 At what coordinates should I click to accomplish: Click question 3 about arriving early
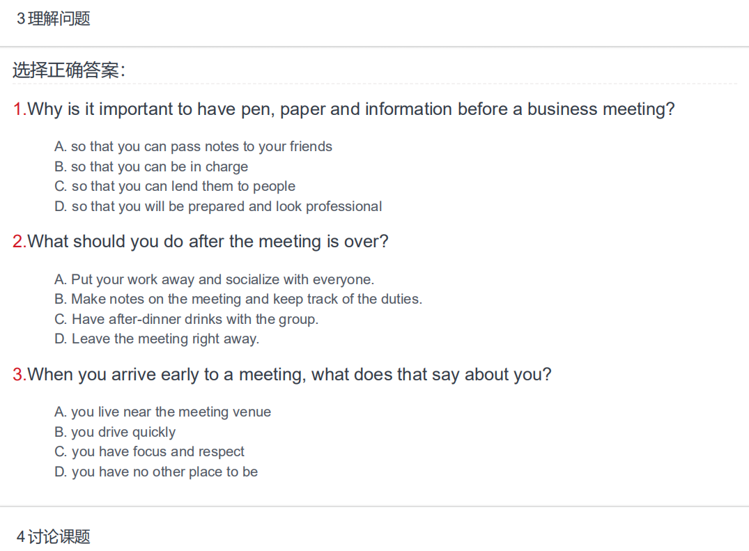281,374
